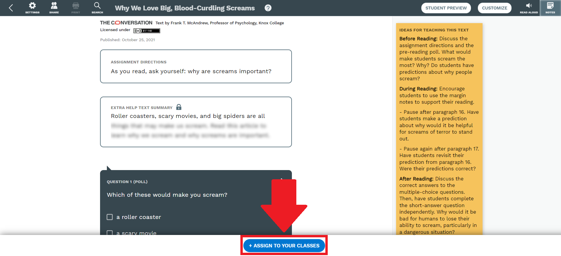Image resolution: width=561 pixels, height=256 pixels.
Task: Click the Print icon
Action: pos(75,8)
